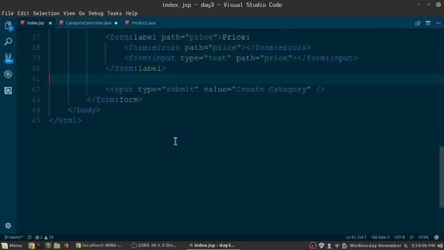Click the red OBS tray icon
444x250 pixels.
click(313, 245)
